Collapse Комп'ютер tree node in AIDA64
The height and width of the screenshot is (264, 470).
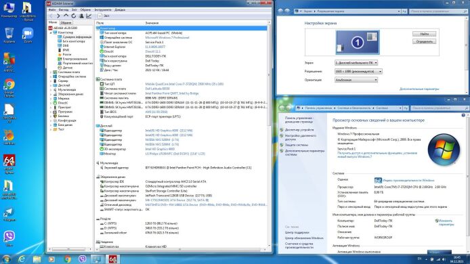click(x=51, y=32)
